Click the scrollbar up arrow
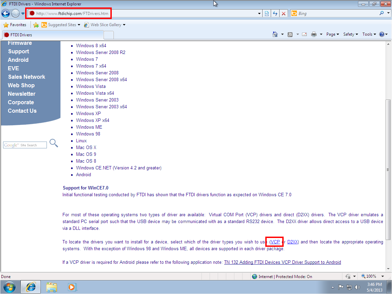Image resolution: width=392 pixels, height=294 pixels. tap(388, 44)
